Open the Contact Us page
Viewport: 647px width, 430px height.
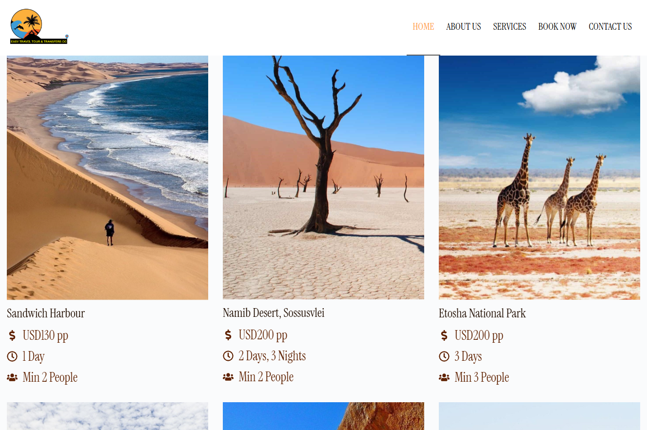610,27
